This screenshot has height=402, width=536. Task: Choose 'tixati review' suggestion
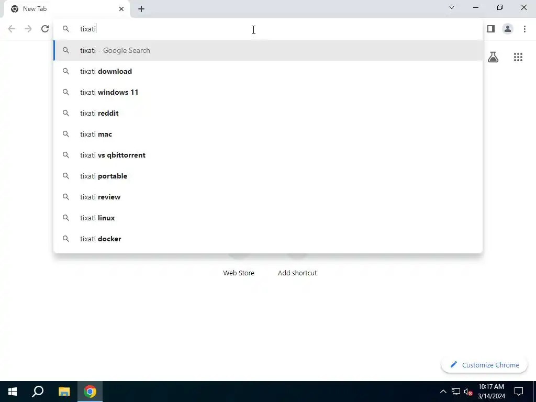click(268, 197)
